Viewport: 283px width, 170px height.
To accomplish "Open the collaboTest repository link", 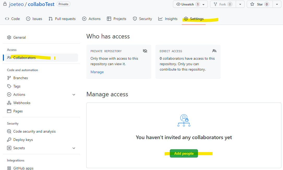I will pos(41,4).
